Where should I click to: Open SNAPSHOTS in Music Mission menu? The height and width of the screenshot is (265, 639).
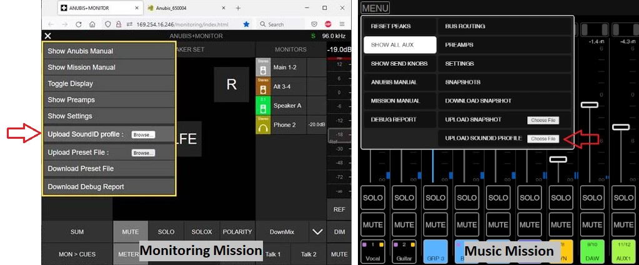pyautogui.click(x=505, y=82)
